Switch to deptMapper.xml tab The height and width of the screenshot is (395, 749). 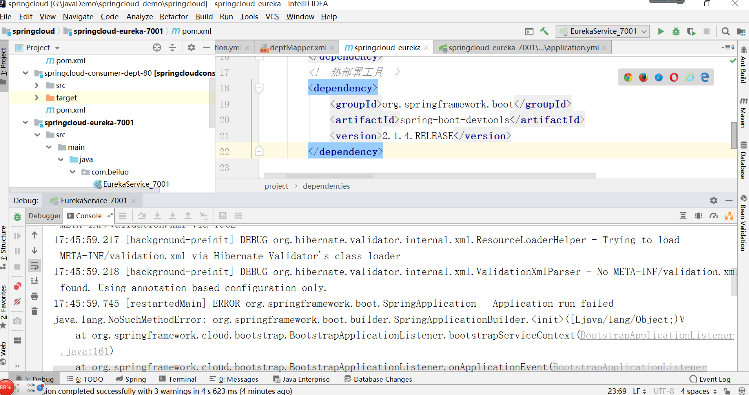pyautogui.click(x=297, y=47)
